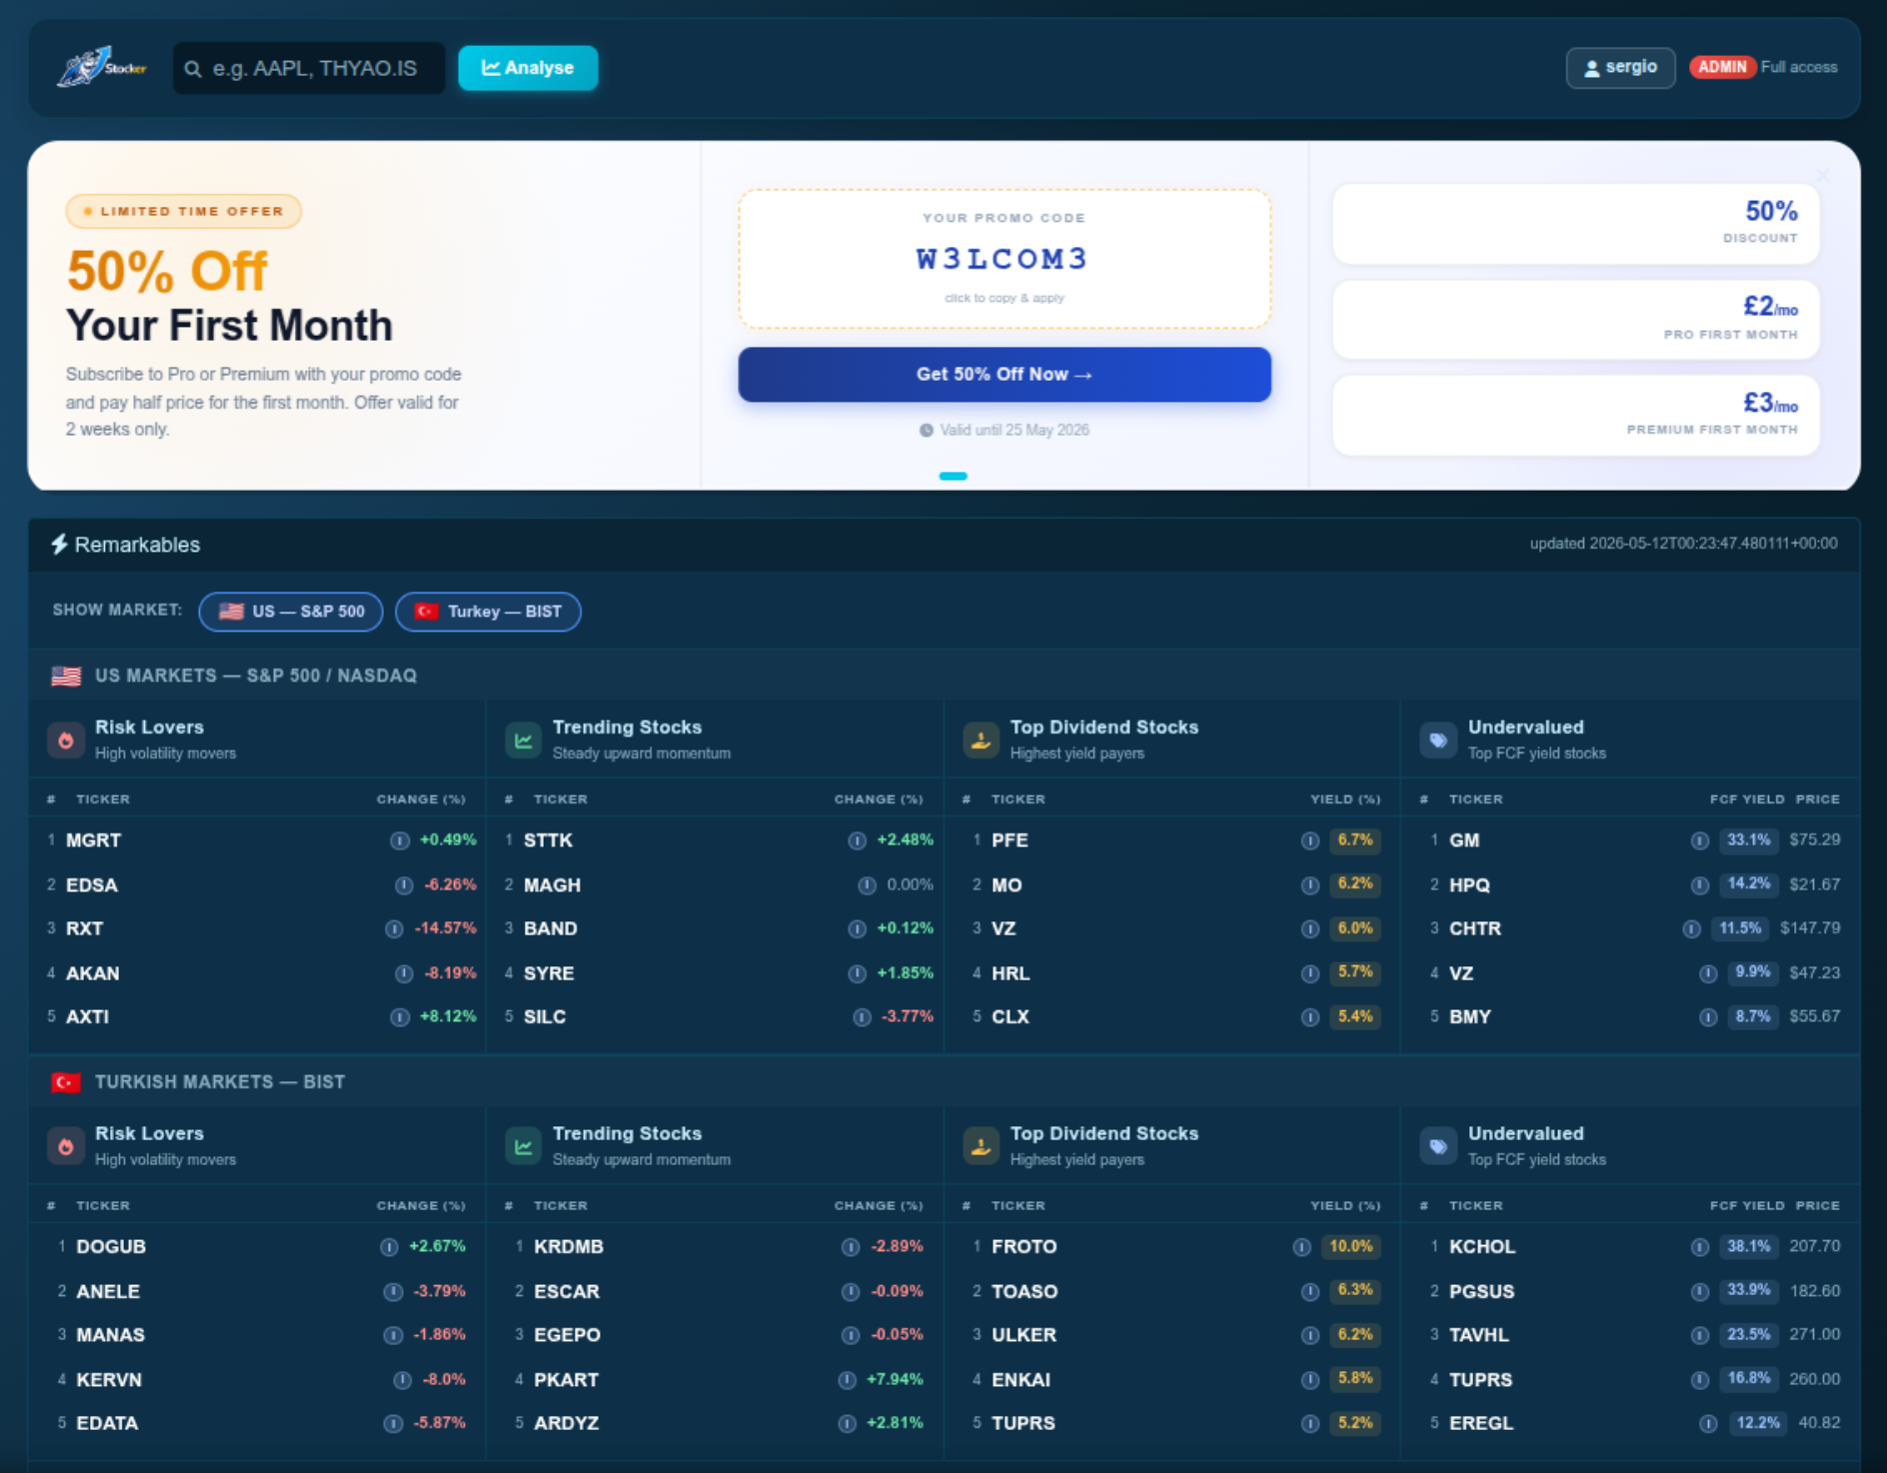
Task: Open the info icon in the CHTR row
Action: tap(1692, 929)
